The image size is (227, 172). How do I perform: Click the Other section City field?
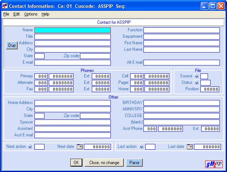tap(72, 109)
